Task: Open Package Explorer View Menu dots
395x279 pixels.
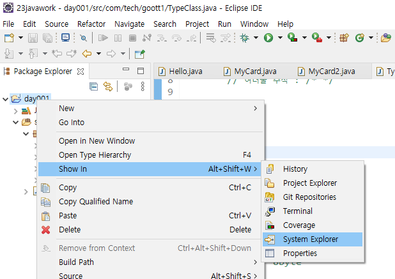Action: coord(143,87)
